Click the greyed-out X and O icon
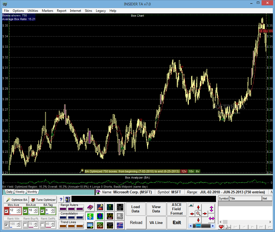 120,216
